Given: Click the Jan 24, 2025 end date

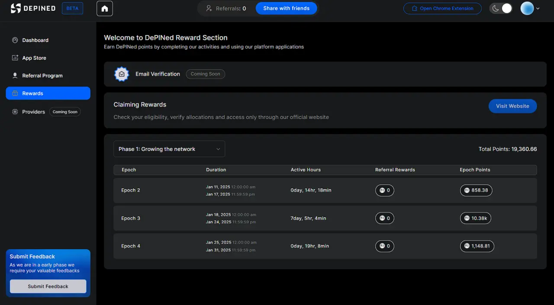Looking at the screenshot, I should [219, 222].
